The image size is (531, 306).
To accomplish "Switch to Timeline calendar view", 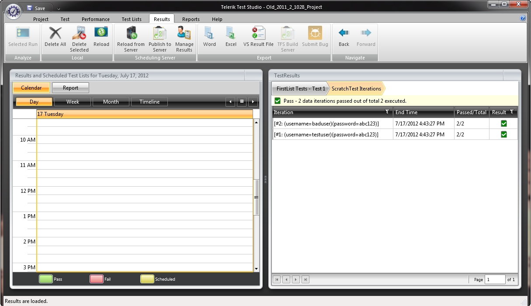I will point(149,102).
